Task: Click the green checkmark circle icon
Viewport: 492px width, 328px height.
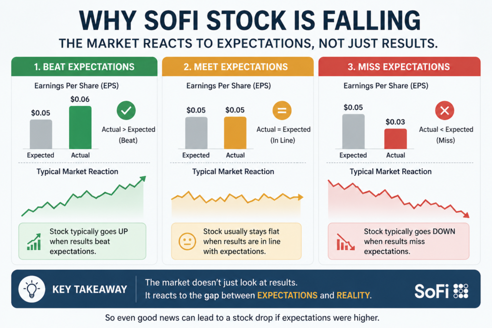Action: (x=126, y=110)
